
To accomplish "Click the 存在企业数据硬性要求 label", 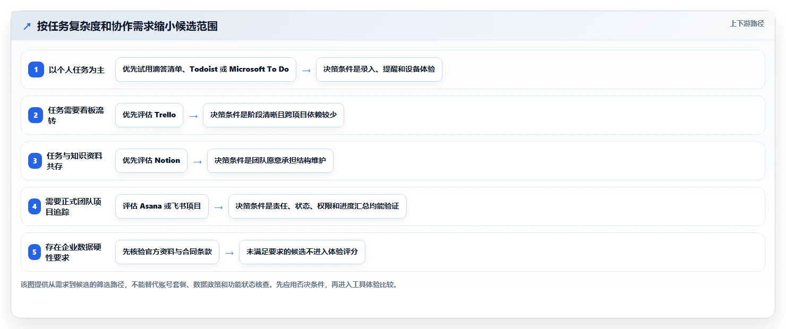I will (x=73, y=252).
